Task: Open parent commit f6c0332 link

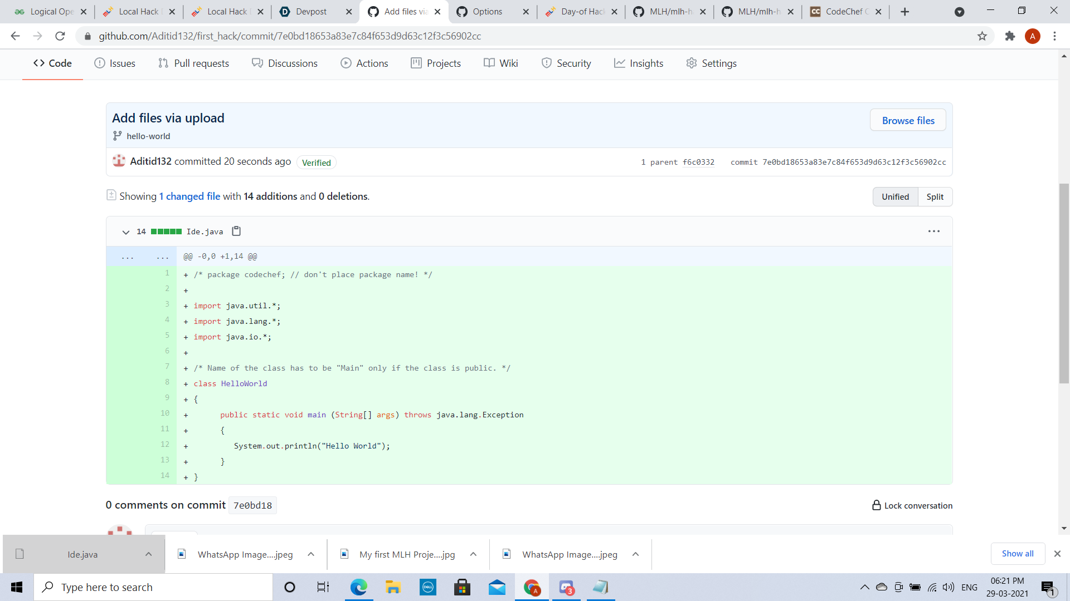Action: point(698,162)
